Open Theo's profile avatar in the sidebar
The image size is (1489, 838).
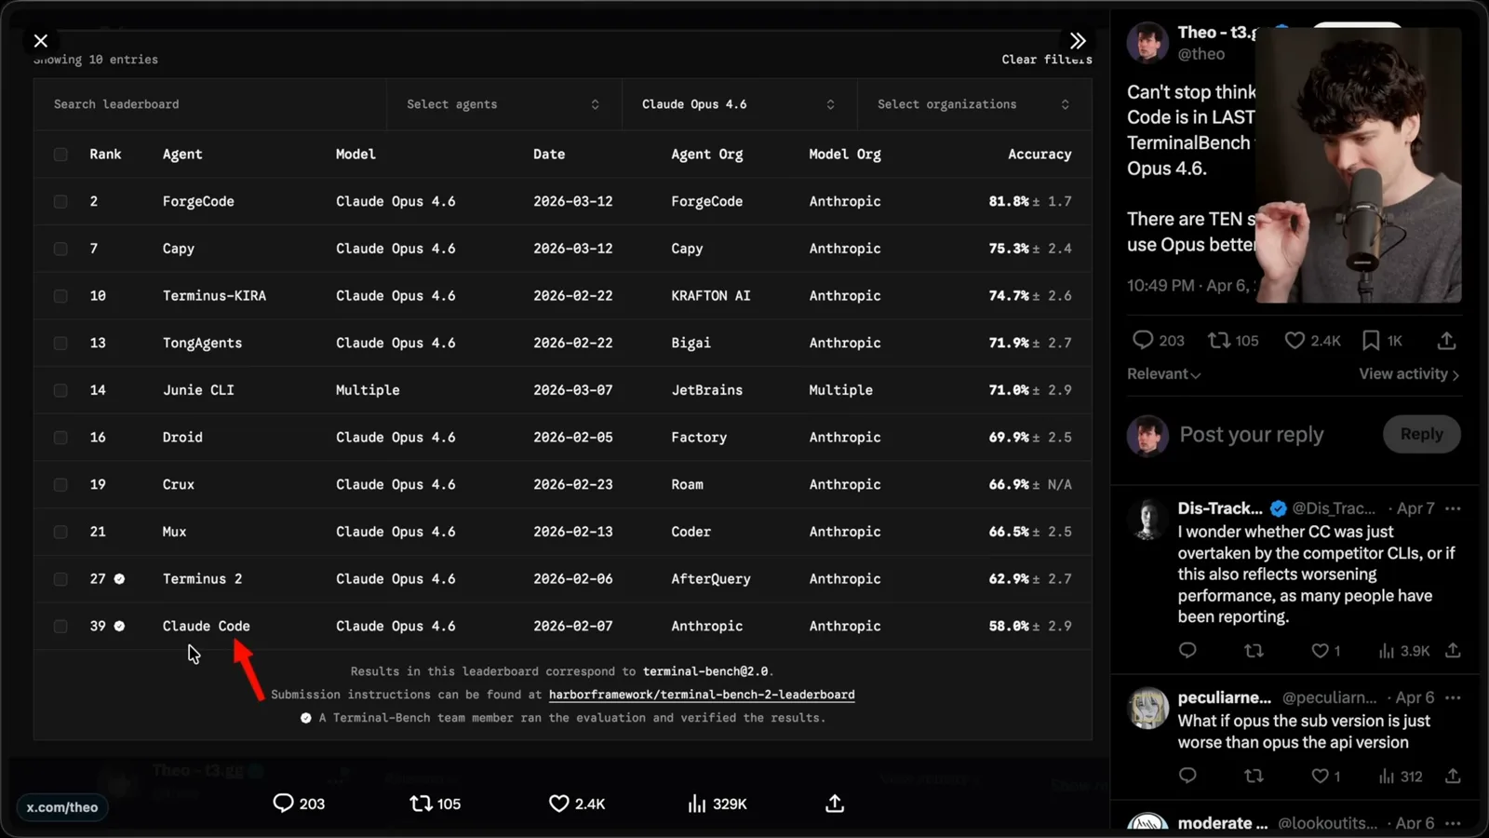(x=1147, y=43)
